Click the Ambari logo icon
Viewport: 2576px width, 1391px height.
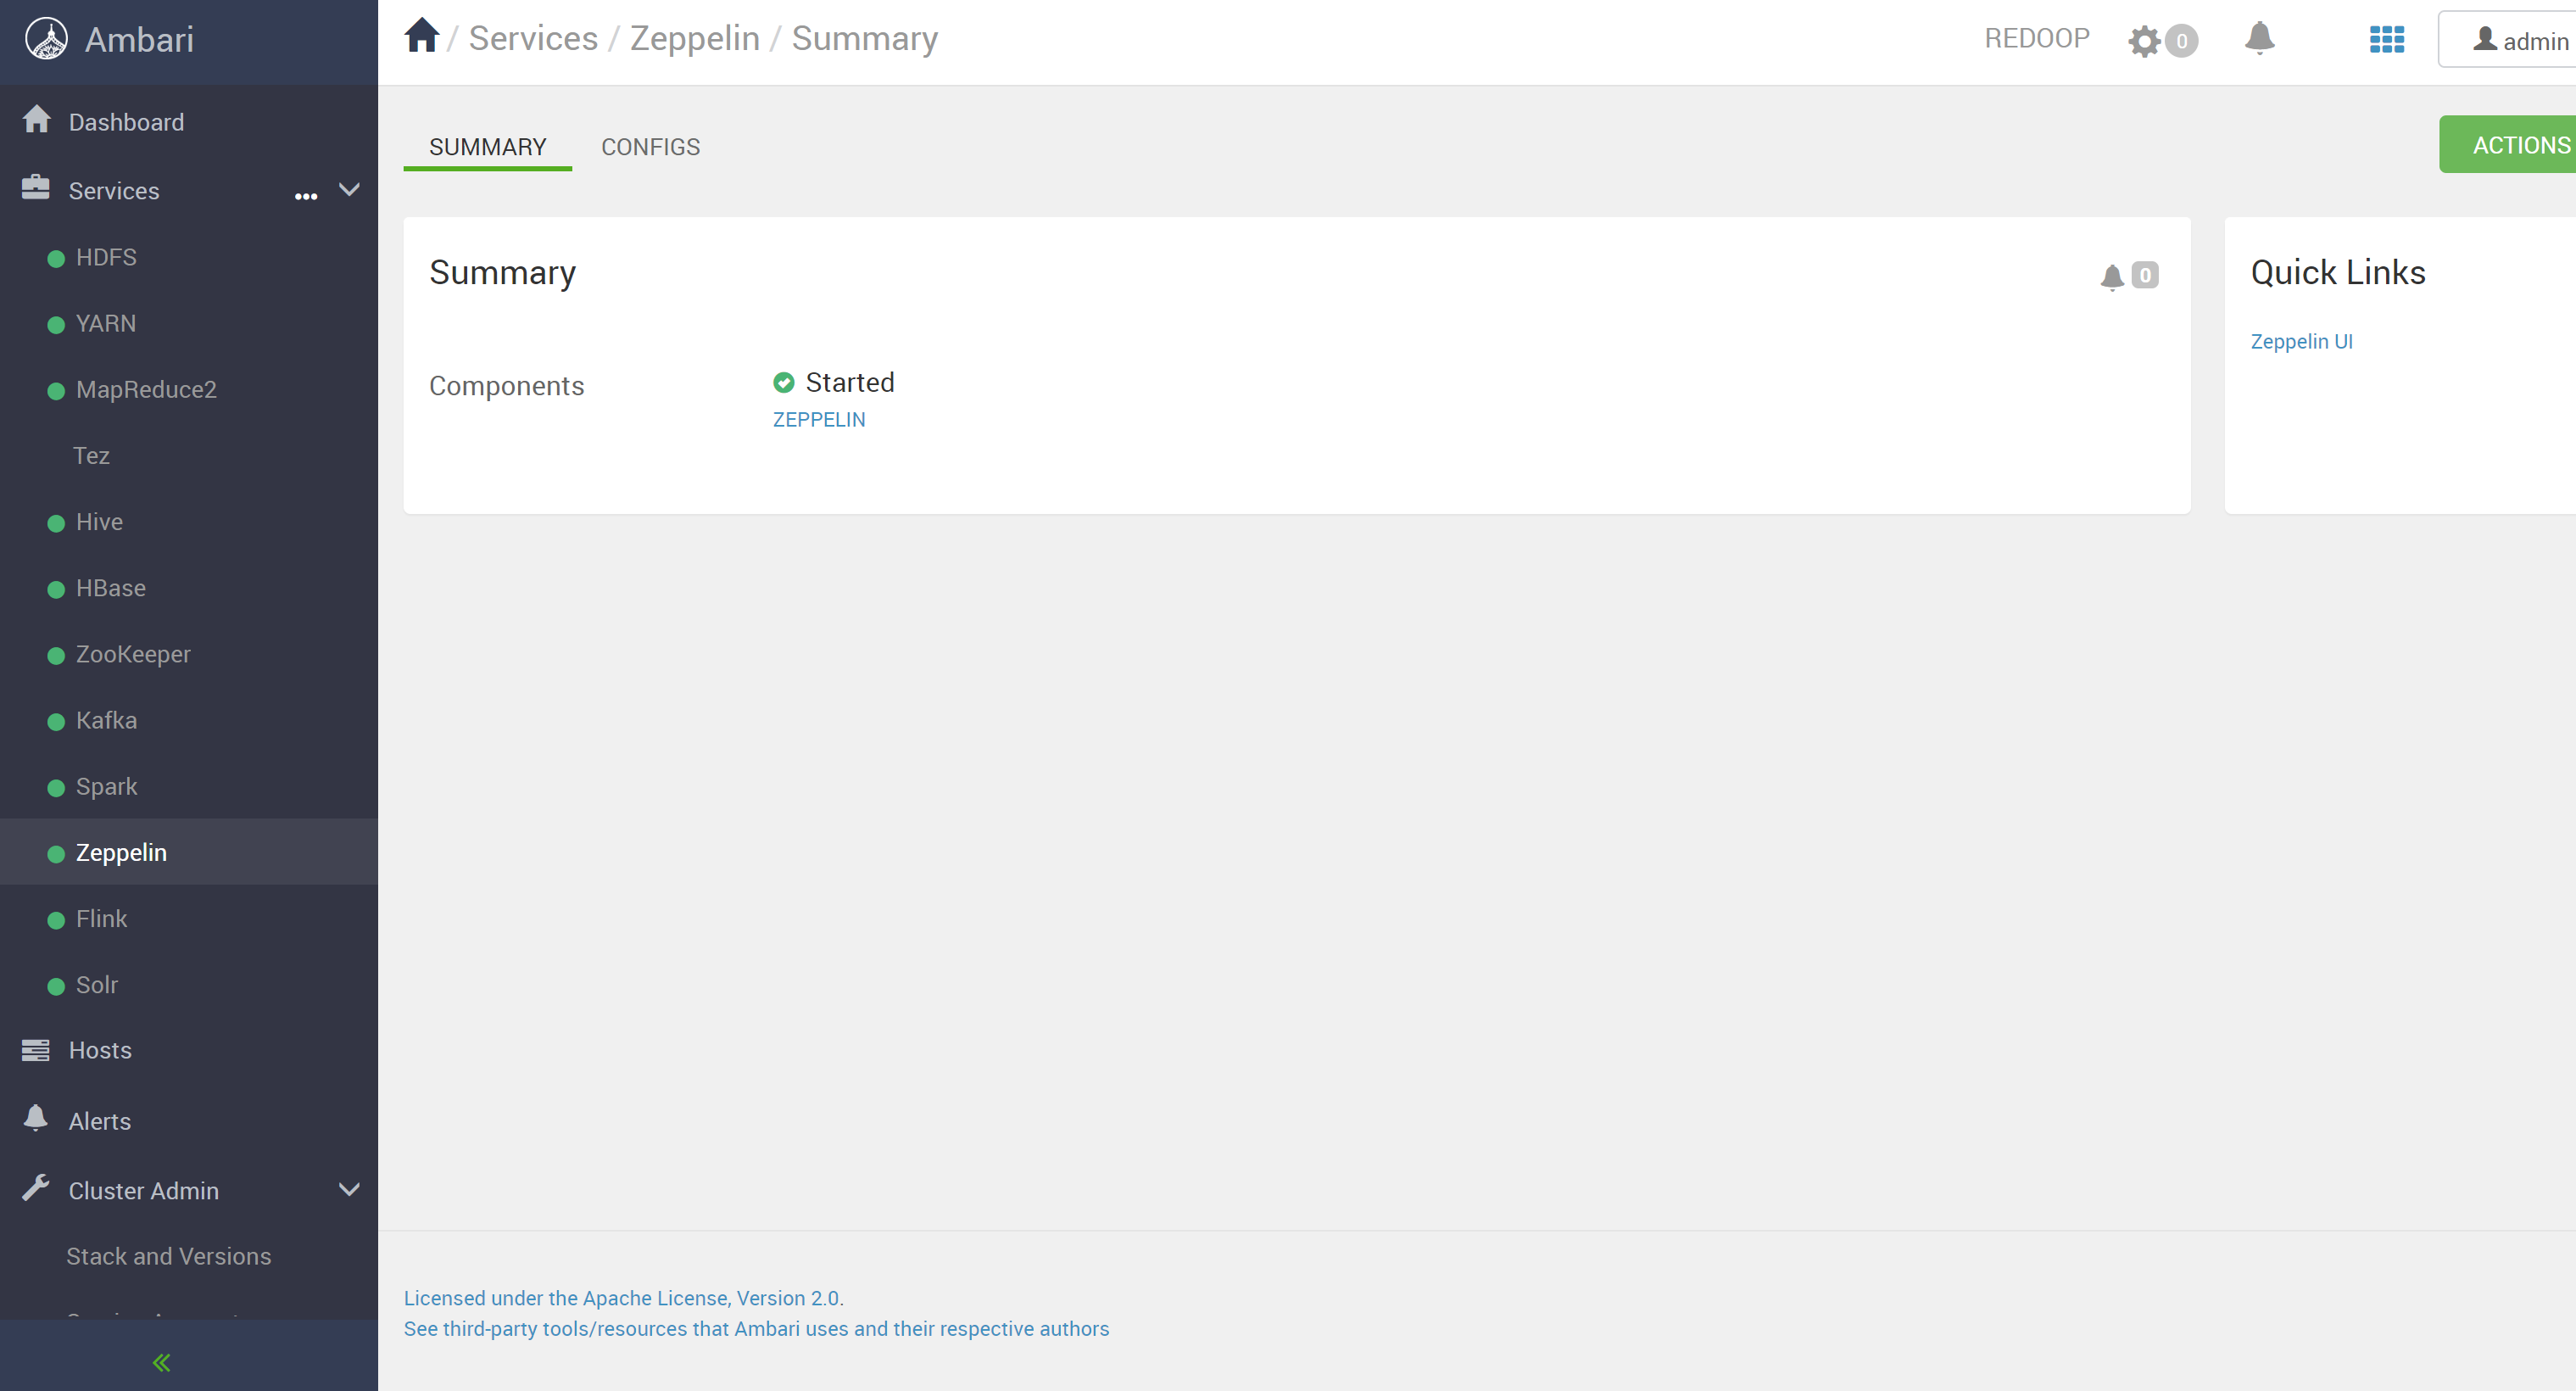[46, 40]
